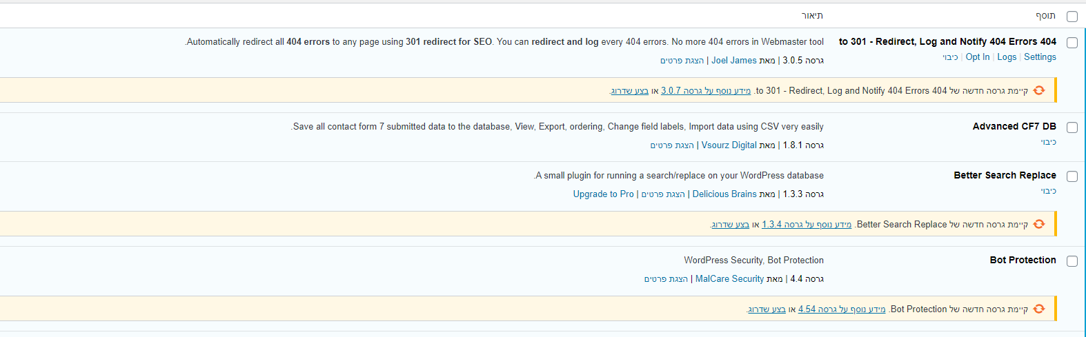Click the תיאור column header
The image size is (1086, 337).
pyautogui.click(x=813, y=16)
